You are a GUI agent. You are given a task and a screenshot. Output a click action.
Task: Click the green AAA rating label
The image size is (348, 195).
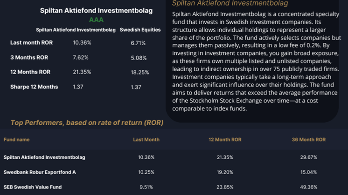[x=96, y=20]
